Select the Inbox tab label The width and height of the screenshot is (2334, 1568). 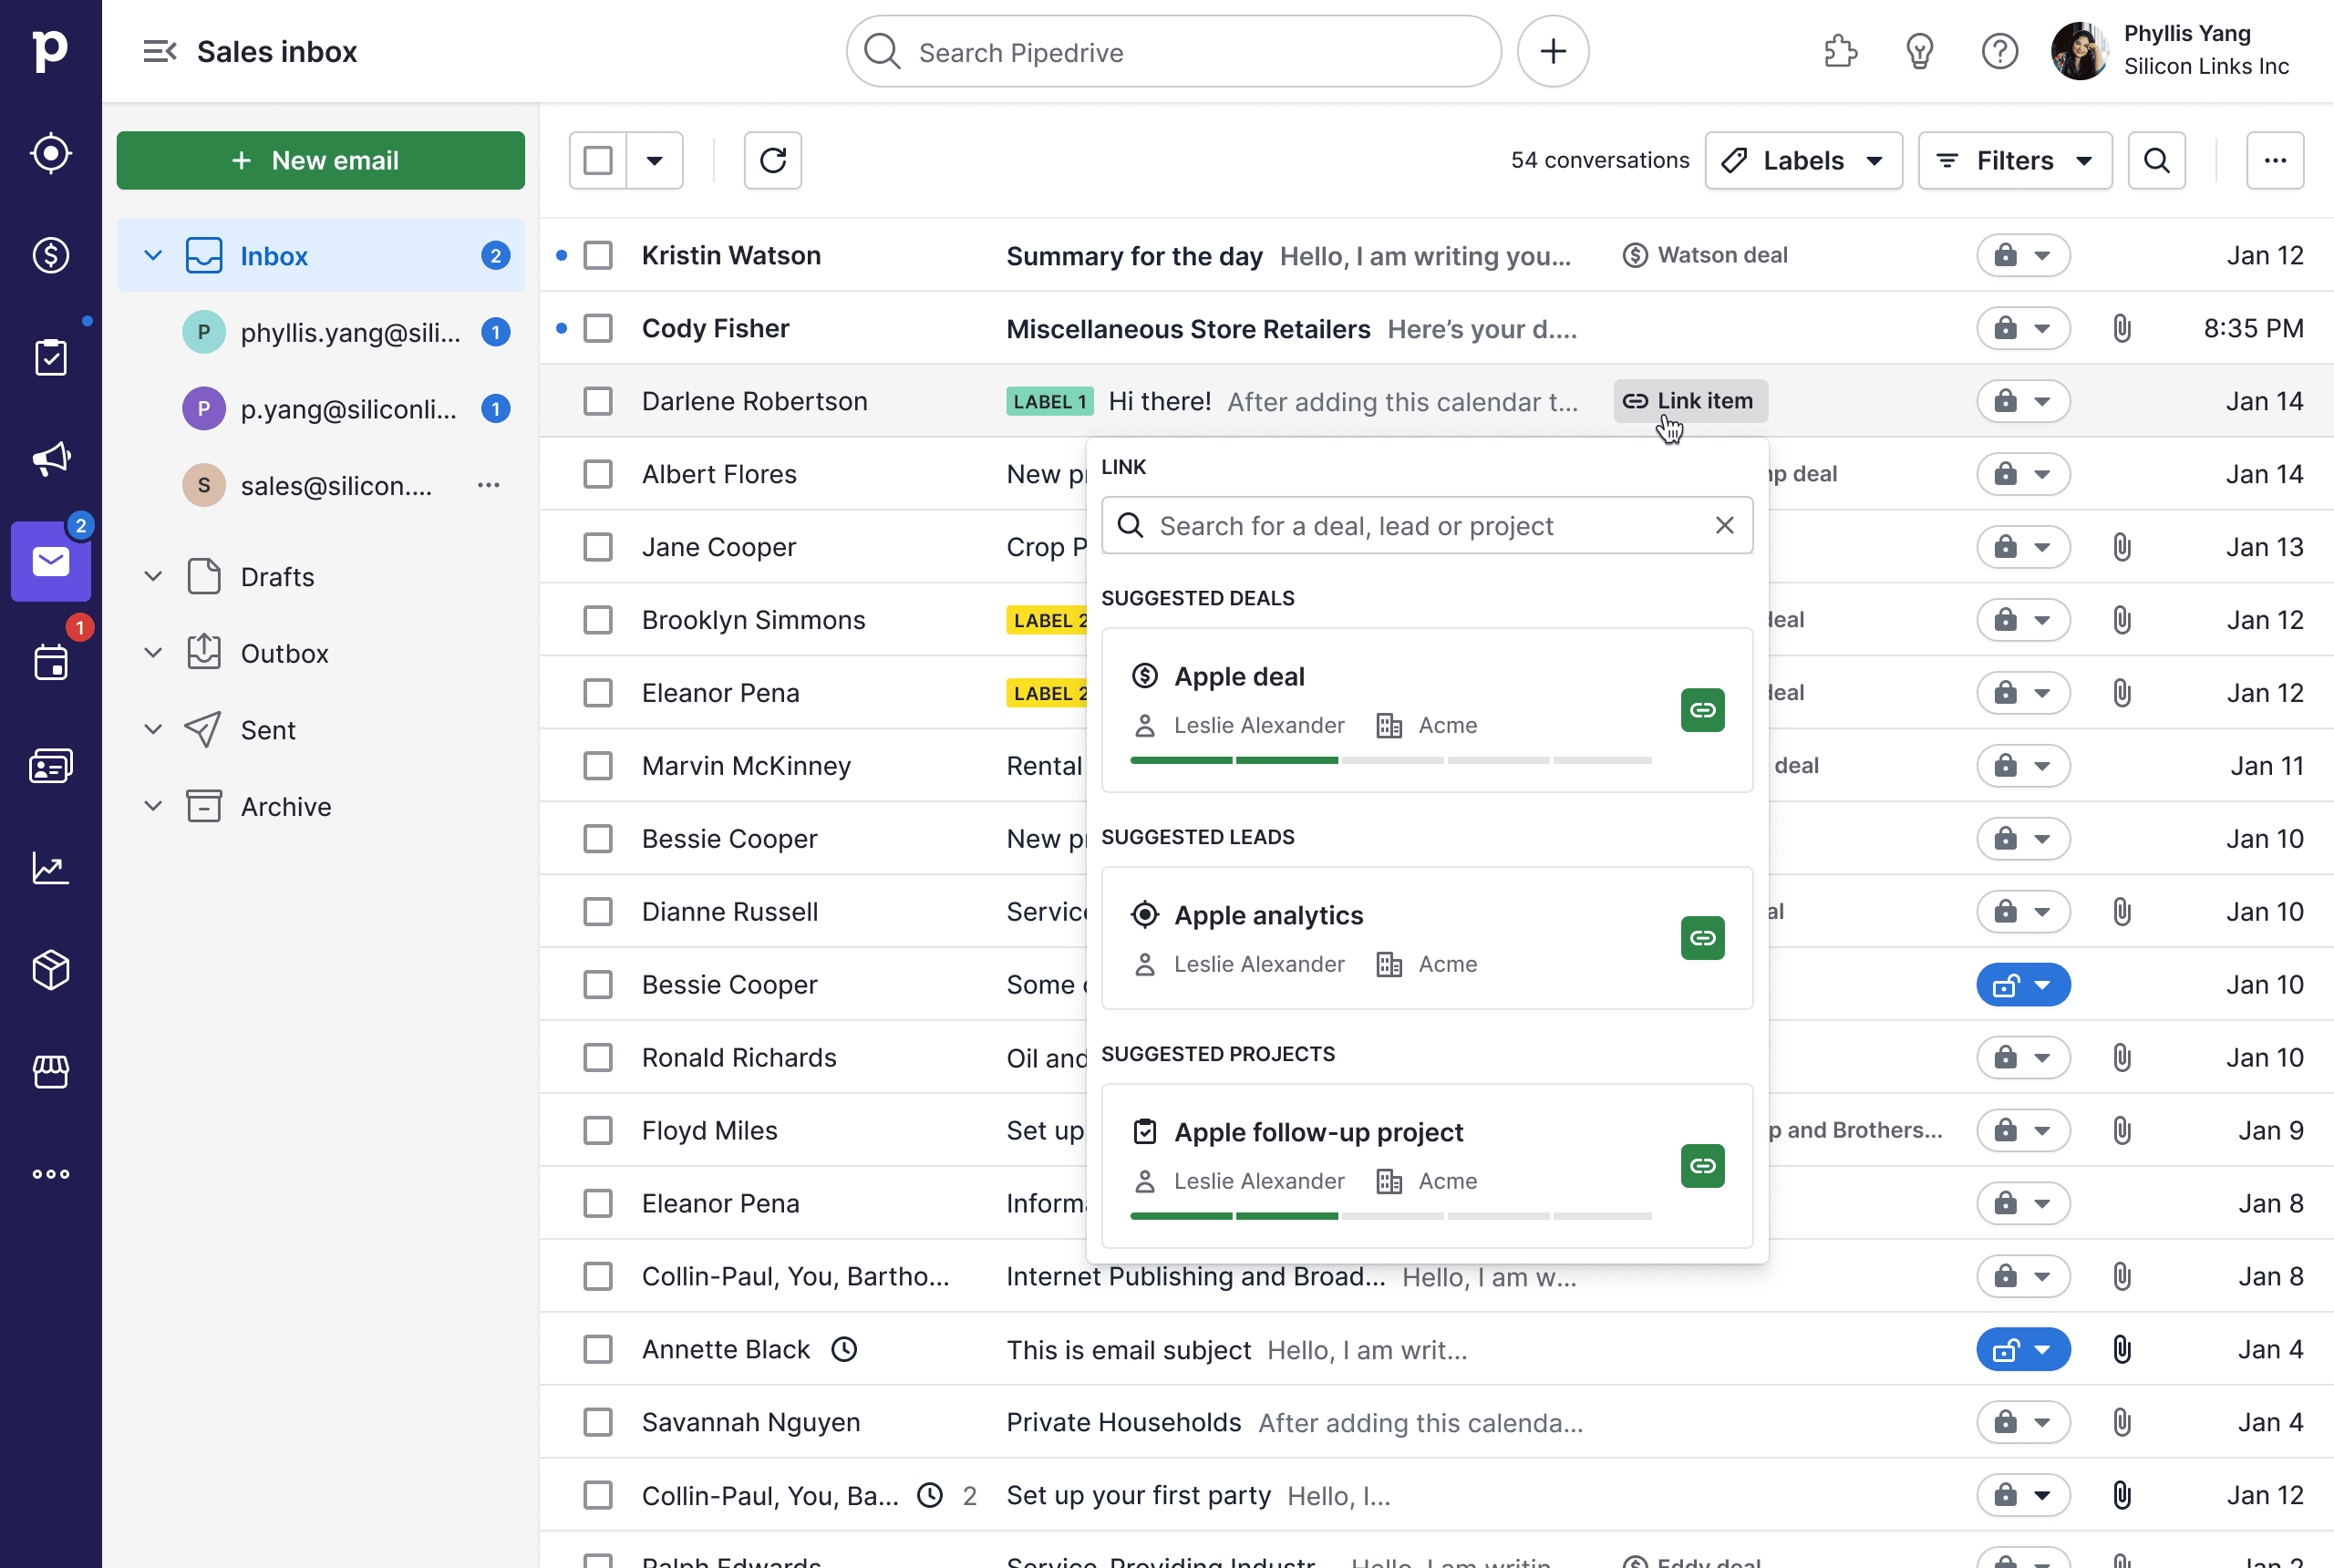[273, 255]
